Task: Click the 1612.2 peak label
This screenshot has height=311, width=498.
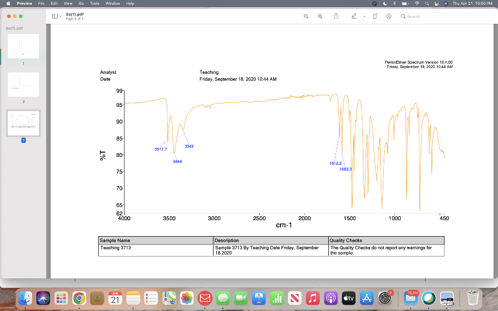Action: [336, 163]
